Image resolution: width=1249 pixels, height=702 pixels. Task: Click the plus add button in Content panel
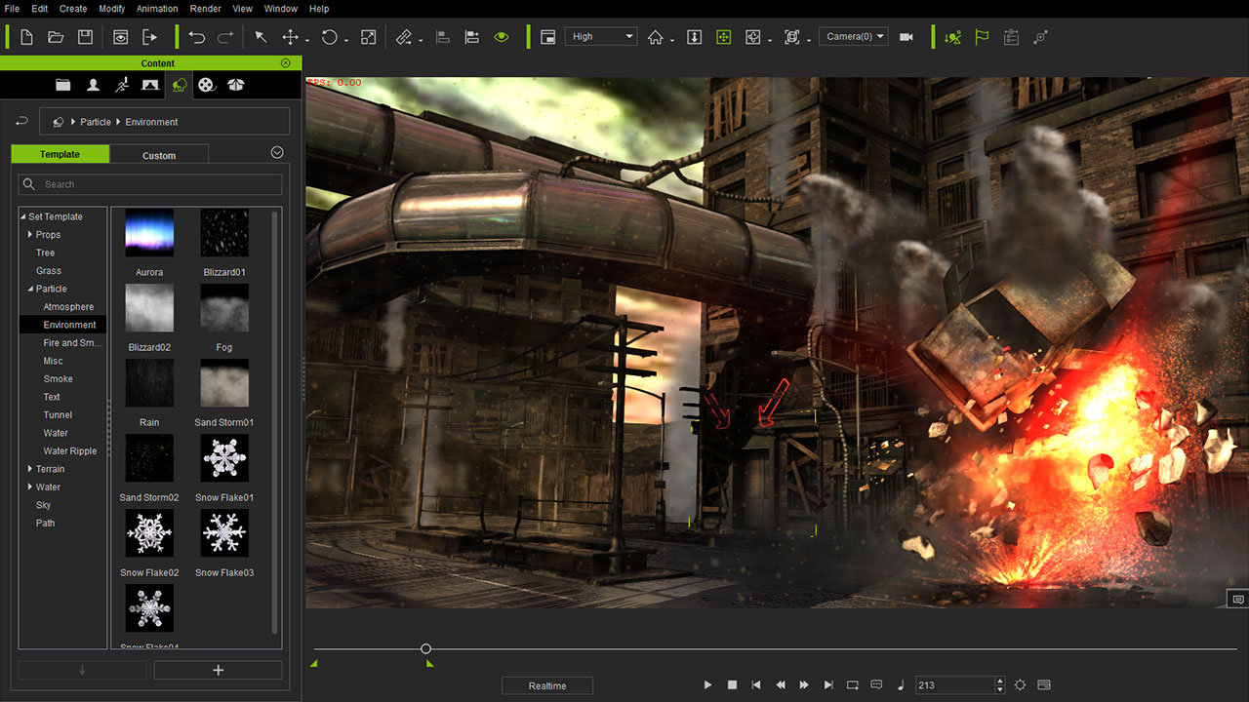click(x=218, y=670)
